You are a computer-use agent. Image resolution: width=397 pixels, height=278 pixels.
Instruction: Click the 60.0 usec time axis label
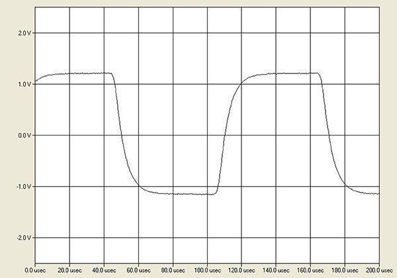click(138, 270)
